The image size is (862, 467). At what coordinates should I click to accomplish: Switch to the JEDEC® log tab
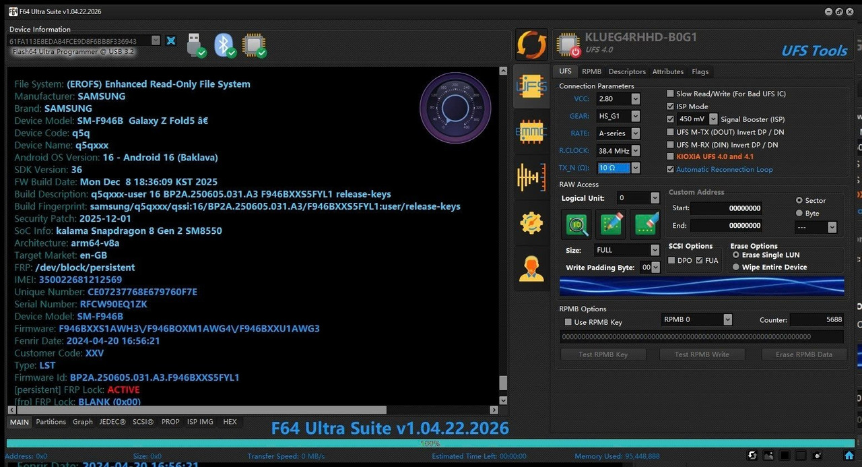pos(112,422)
